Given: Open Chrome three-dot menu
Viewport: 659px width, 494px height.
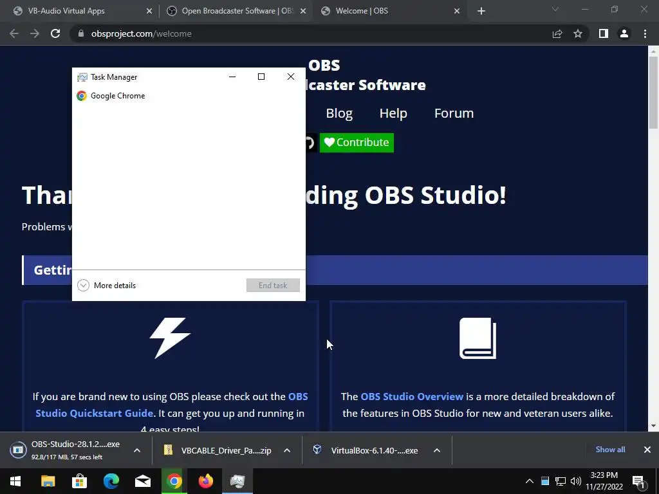Looking at the screenshot, I should 645,33.
